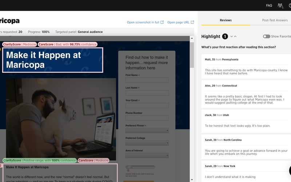Go to previous highlight with up chevron
Image resolution: width=291 pixels, height=182 pixels.
[x=235, y=36]
